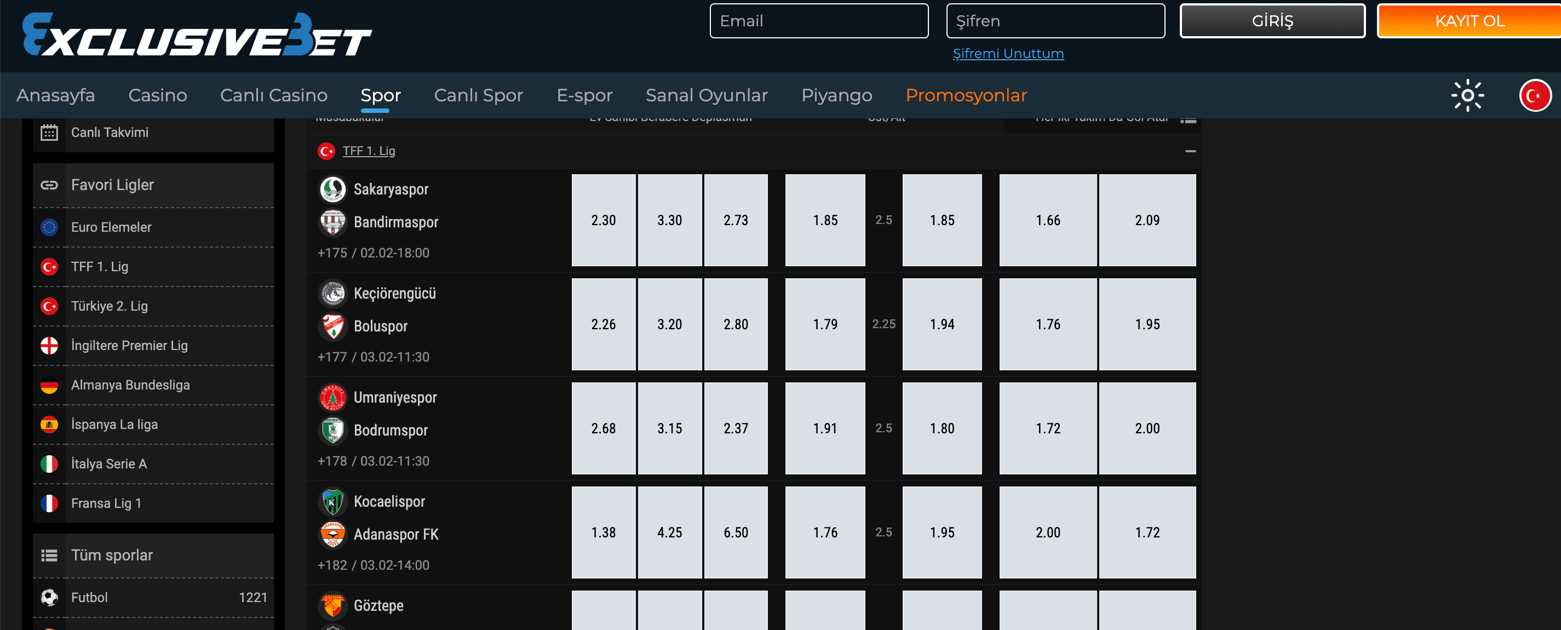
Task: Click the French flag icon for Lig 1
Action: (49, 503)
